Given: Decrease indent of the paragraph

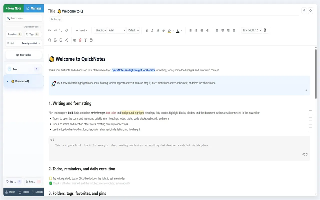Looking at the screenshot, I should [207, 30].
